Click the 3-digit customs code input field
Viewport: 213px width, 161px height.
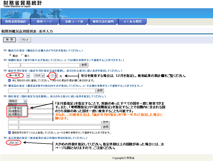pyautogui.click(x=14, y=65)
